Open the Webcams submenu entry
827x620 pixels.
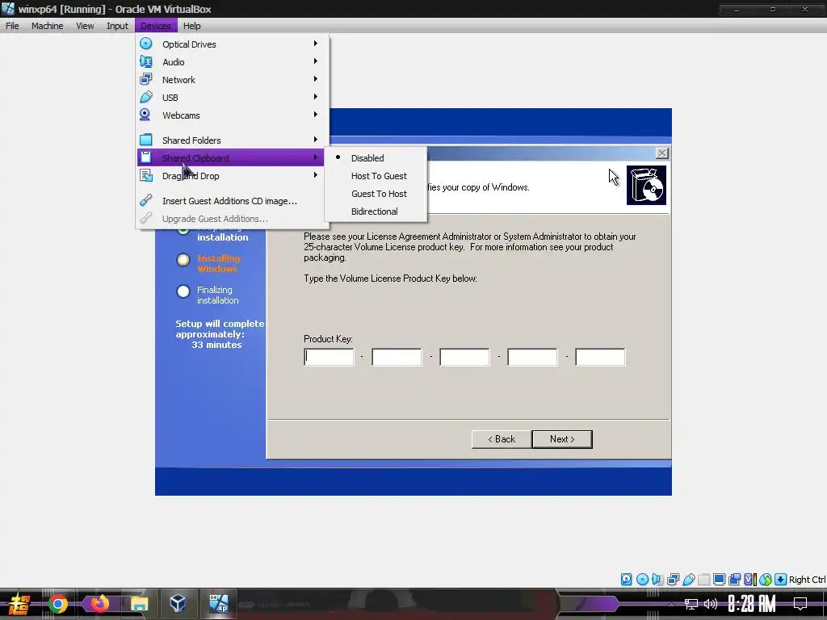tap(232, 115)
